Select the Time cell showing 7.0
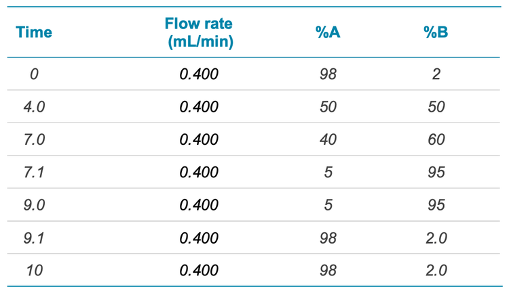 point(34,139)
